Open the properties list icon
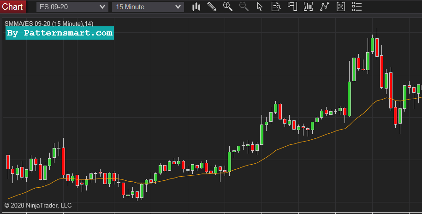This screenshot has height=214, width=422. pyautogui.click(x=357, y=6)
